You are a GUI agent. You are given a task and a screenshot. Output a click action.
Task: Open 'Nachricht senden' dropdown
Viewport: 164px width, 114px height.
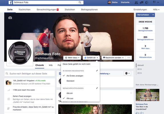click(113, 58)
